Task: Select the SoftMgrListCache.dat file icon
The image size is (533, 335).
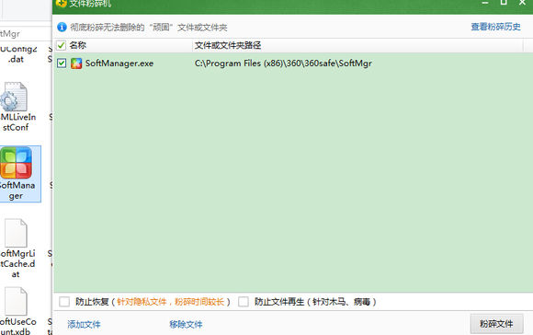Action: point(16,233)
